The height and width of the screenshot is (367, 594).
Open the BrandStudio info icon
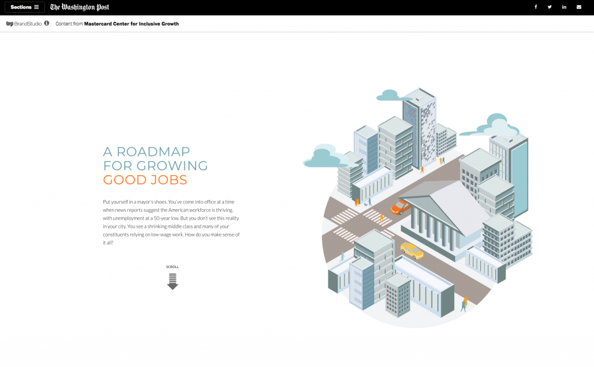pyautogui.click(x=46, y=23)
